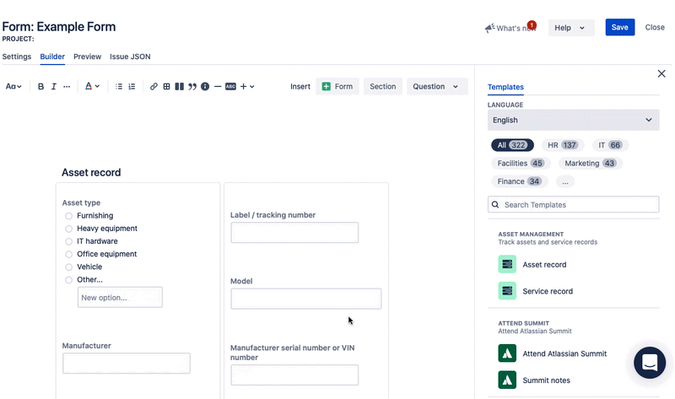
Task: Select the Furnishing radio option
Action: coord(68,216)
